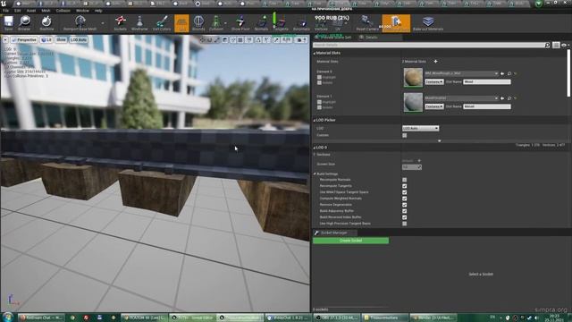Image resolution: width=572 pixels, height=322 pixels.
Task: Open the Unreal Engine logo icon
Action: tap(4, 4)
